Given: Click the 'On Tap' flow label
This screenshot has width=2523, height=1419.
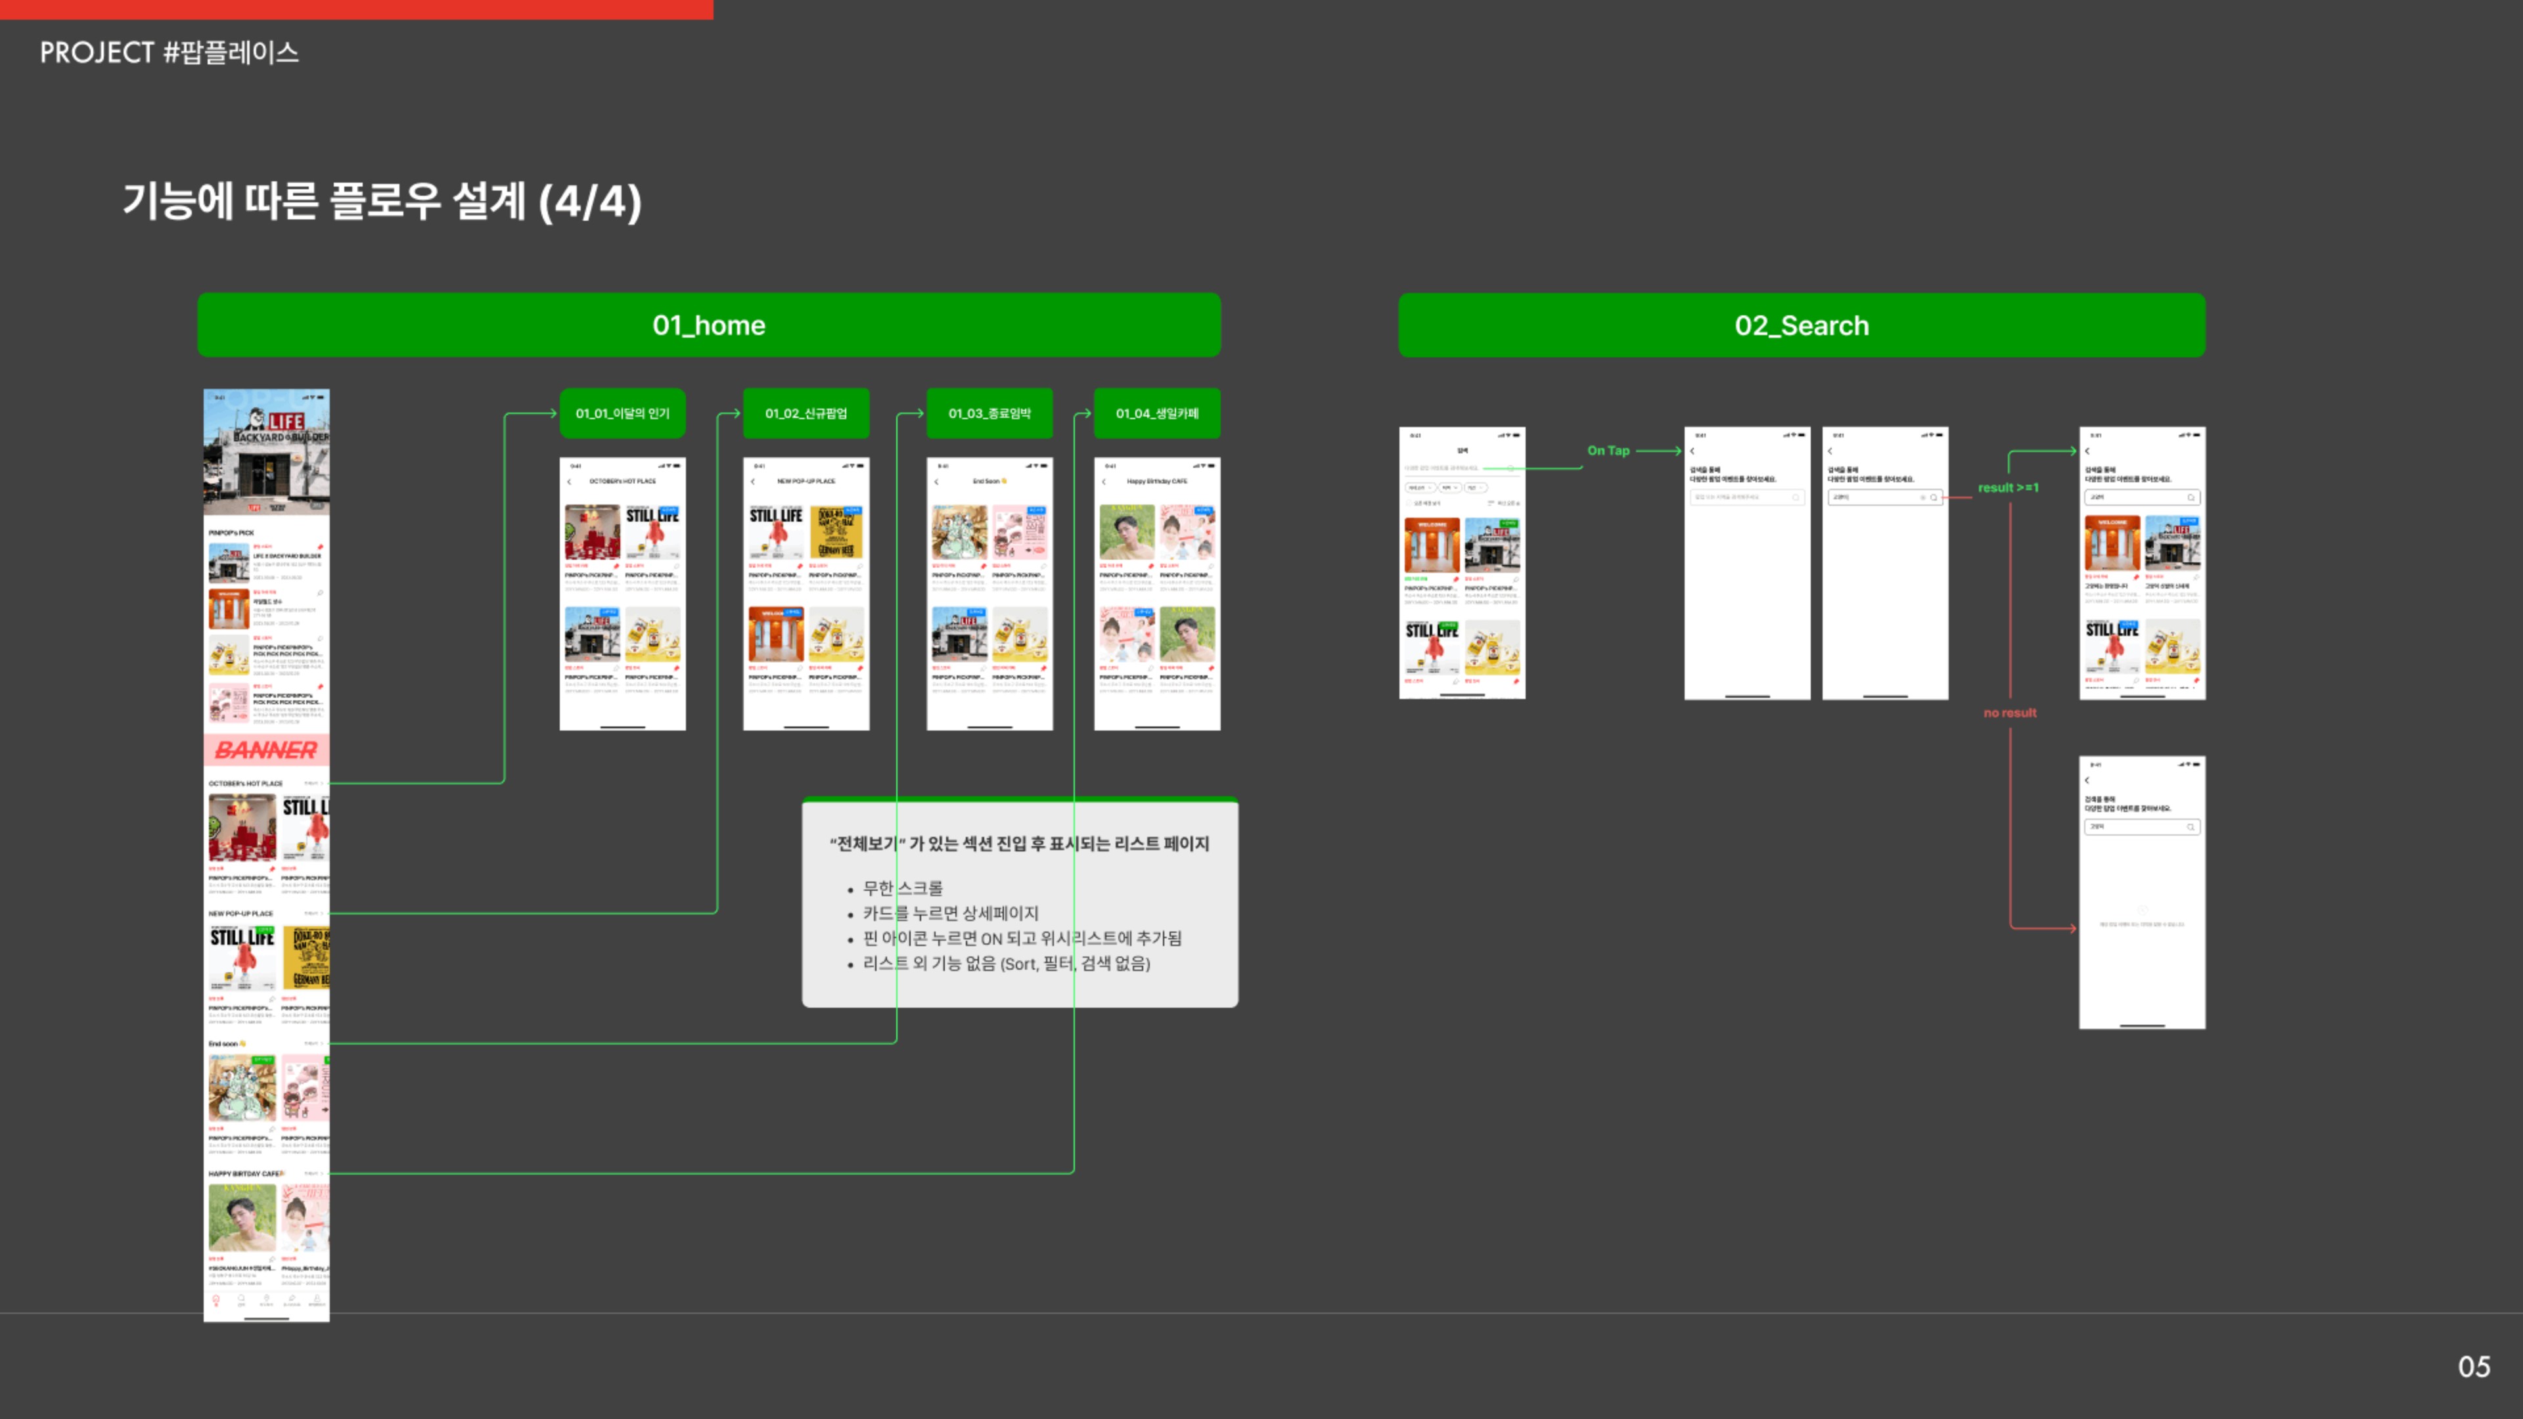Looking at the screenshot, I should (x=1608, y=451).
